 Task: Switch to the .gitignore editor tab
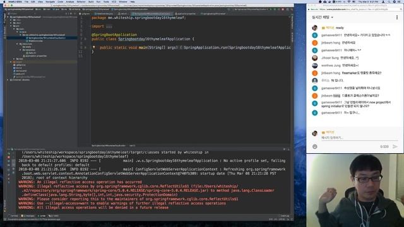pos(84,14)
